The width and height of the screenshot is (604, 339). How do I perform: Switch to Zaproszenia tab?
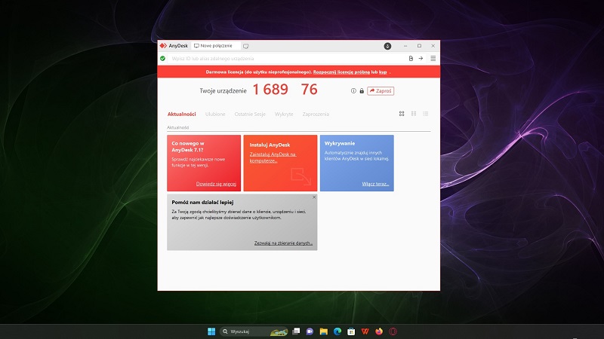(316, 115)
